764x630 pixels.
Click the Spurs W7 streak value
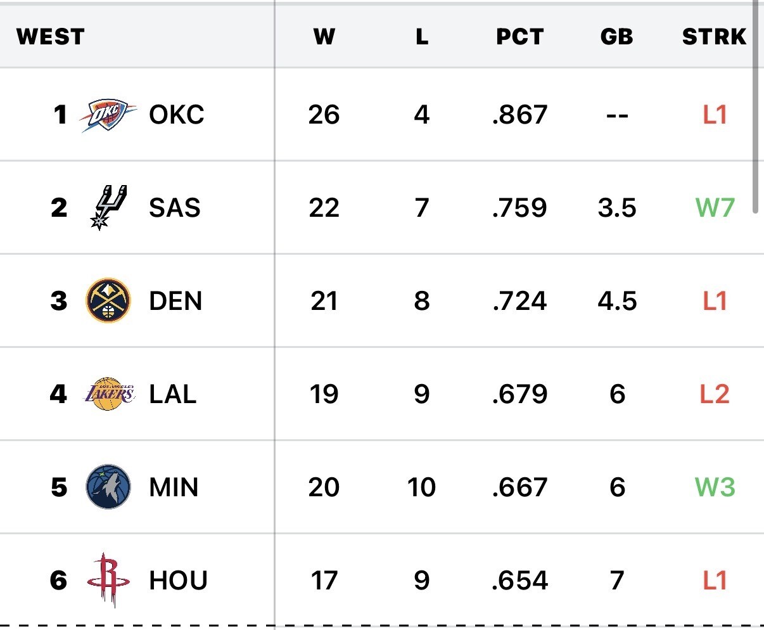point(715,208)
